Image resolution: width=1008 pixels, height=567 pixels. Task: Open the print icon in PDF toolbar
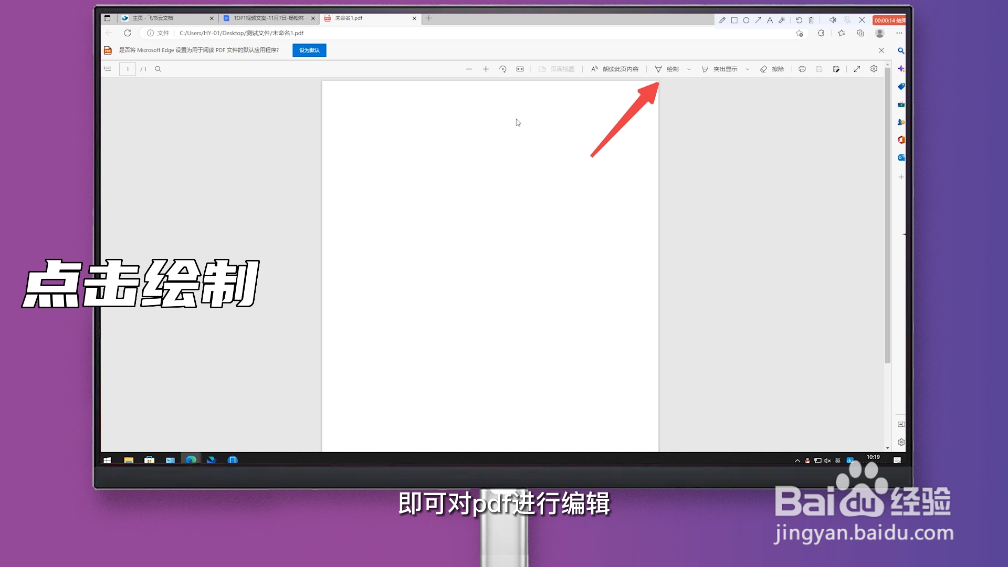(802, 69)
